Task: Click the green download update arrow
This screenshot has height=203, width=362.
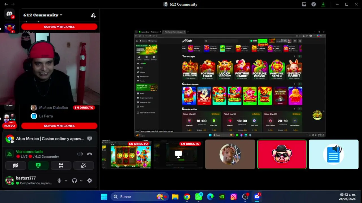Action: [323, 4]
